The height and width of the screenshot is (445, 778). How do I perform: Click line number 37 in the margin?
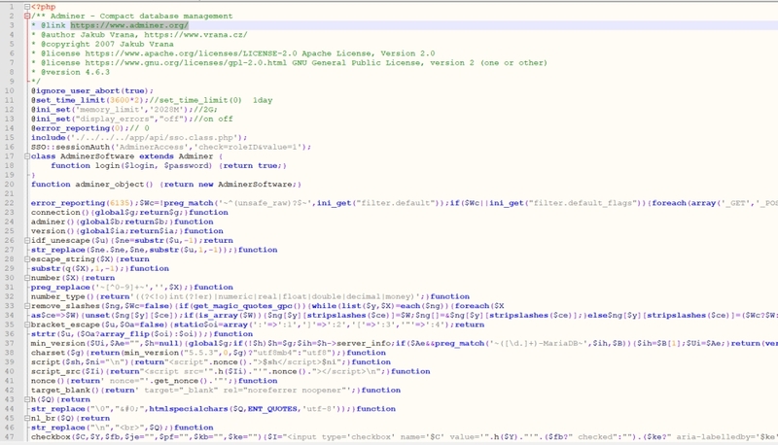click(x=10, y=343)
